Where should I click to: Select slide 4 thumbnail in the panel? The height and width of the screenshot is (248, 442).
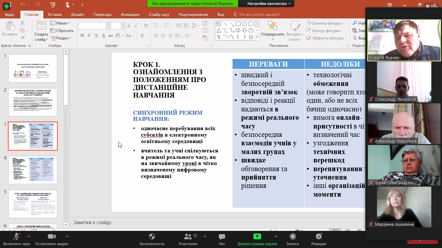[33, 170]
